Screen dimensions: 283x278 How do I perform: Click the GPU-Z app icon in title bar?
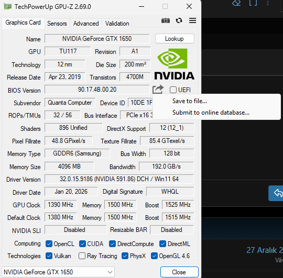(x=7, y=7)
